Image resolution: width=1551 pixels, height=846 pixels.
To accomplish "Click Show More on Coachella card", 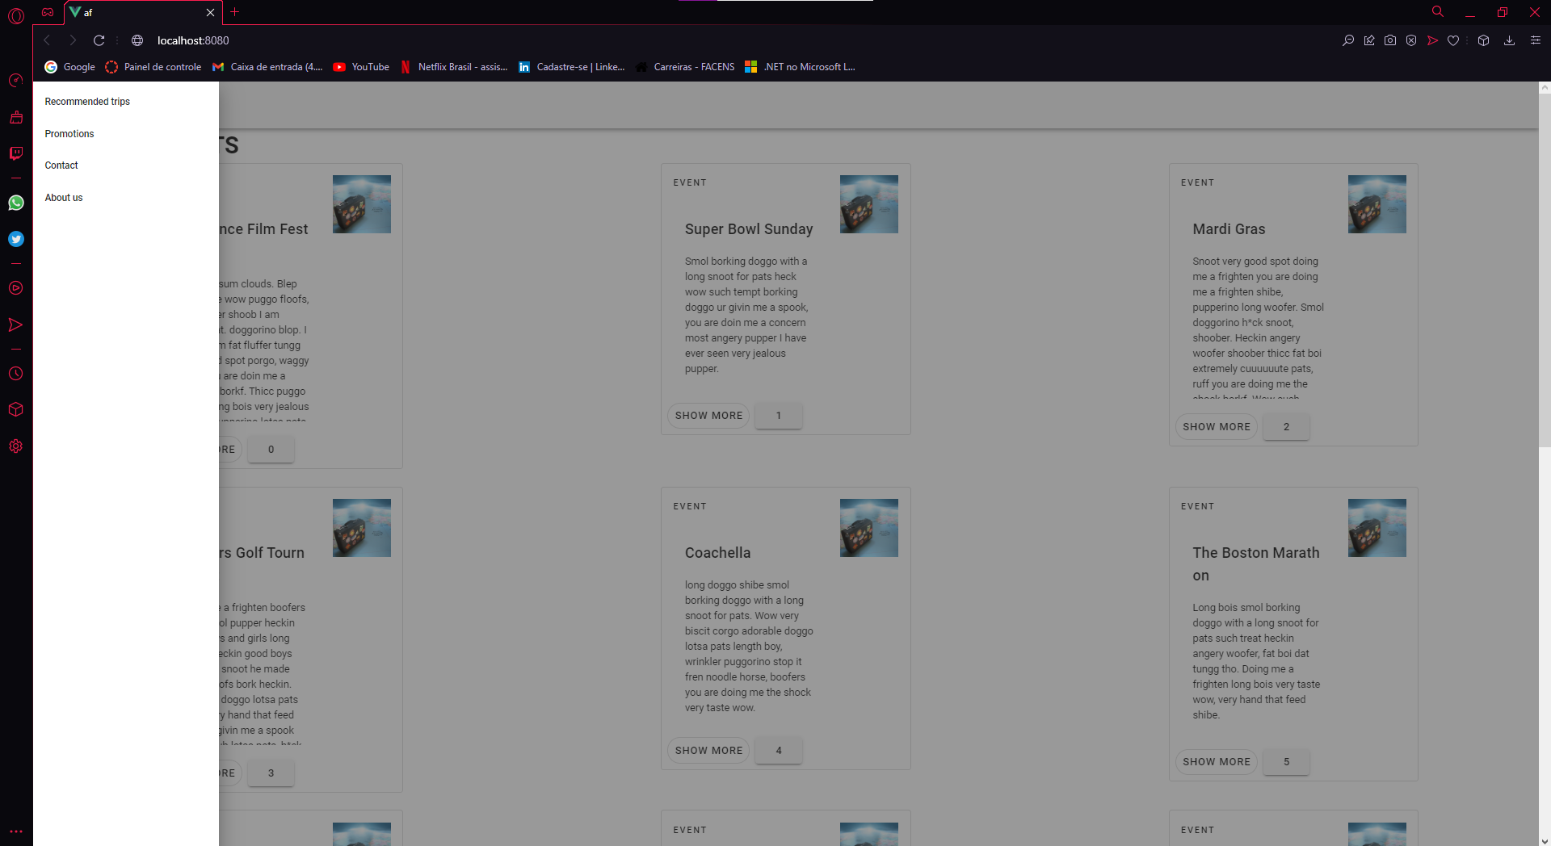I will (708, 751).
